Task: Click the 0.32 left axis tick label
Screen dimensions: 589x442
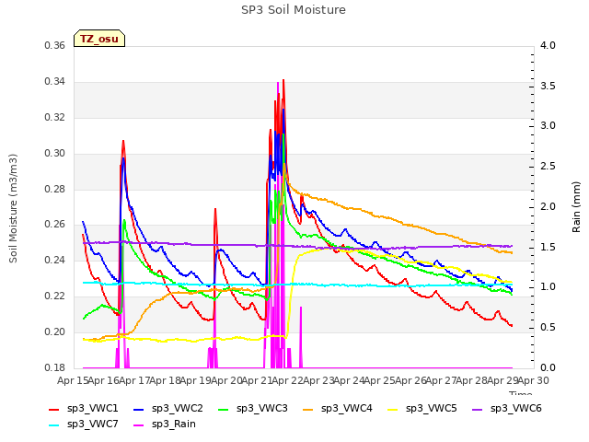Action: coord(54,117)
